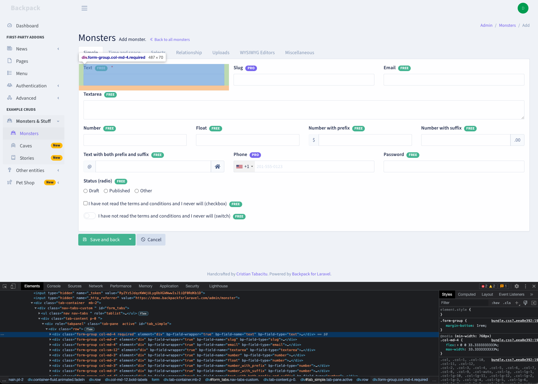Open the Pet Shop section icon
This screenshot has height=384, width=538.
(x=10, y=182)
